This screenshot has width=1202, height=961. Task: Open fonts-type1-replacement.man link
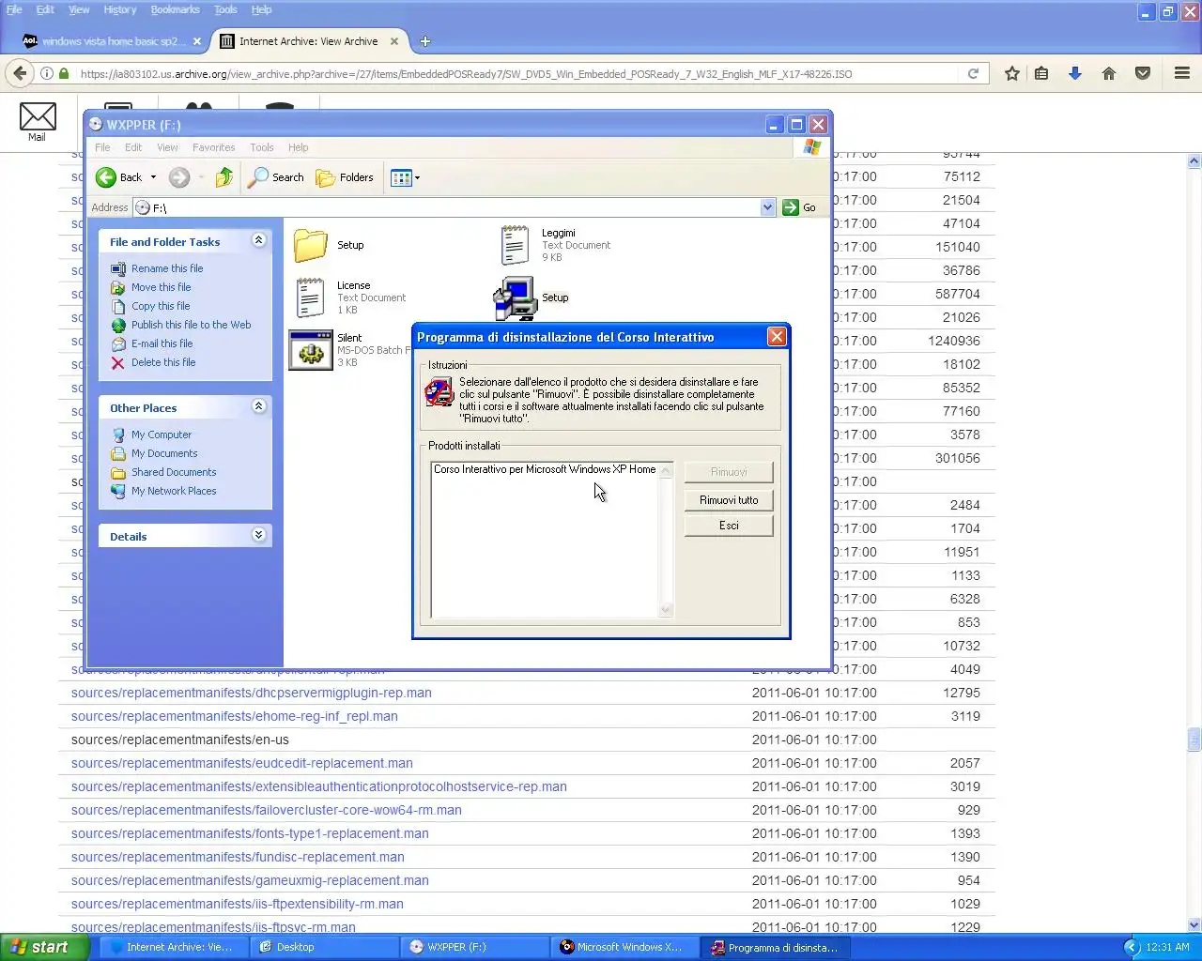250,833
